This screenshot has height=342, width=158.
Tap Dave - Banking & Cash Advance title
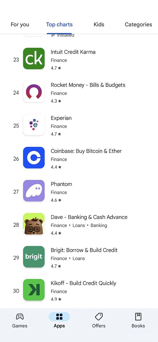(x=89, y=217)
